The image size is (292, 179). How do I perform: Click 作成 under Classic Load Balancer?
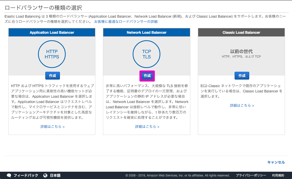click(x=242, y=76)
